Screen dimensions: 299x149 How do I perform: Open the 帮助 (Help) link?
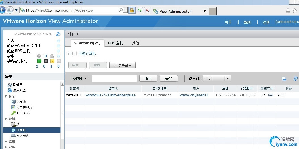point(247,22)
